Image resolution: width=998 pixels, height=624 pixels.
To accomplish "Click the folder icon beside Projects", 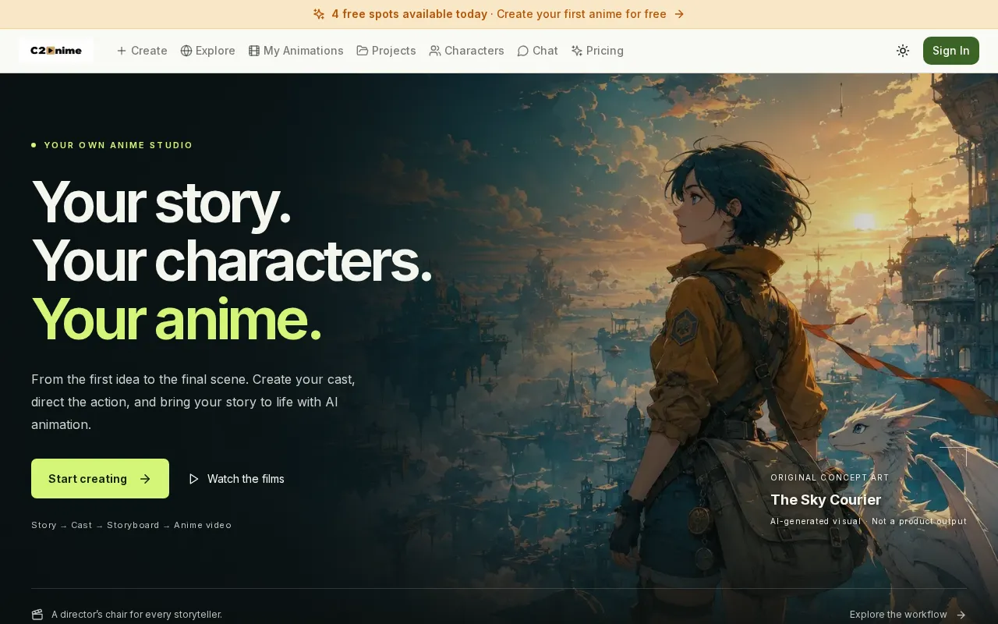I will 363,51.
